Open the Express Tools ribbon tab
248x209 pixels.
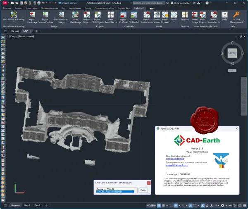coord(124,8)
